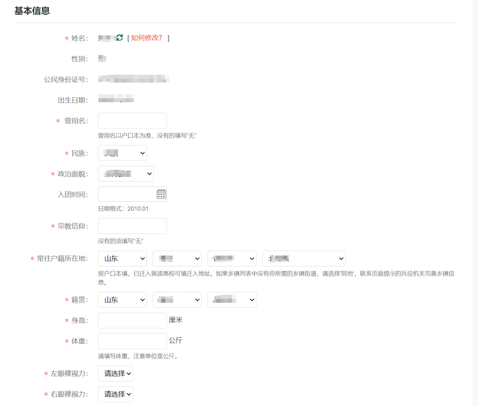Focus the 入团时间 date input

(126, 194)
